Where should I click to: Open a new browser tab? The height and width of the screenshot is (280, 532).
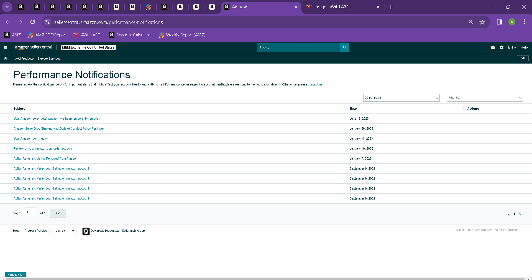click(391, 7)
